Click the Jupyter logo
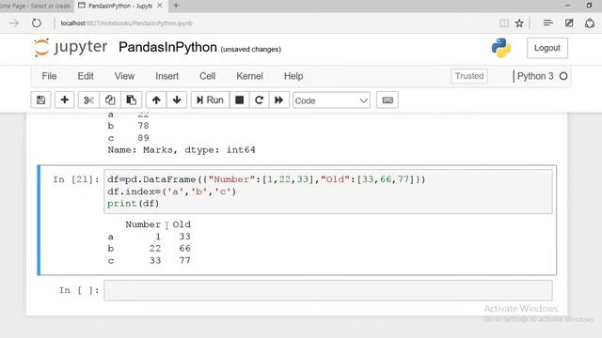 tap(71, 48)
